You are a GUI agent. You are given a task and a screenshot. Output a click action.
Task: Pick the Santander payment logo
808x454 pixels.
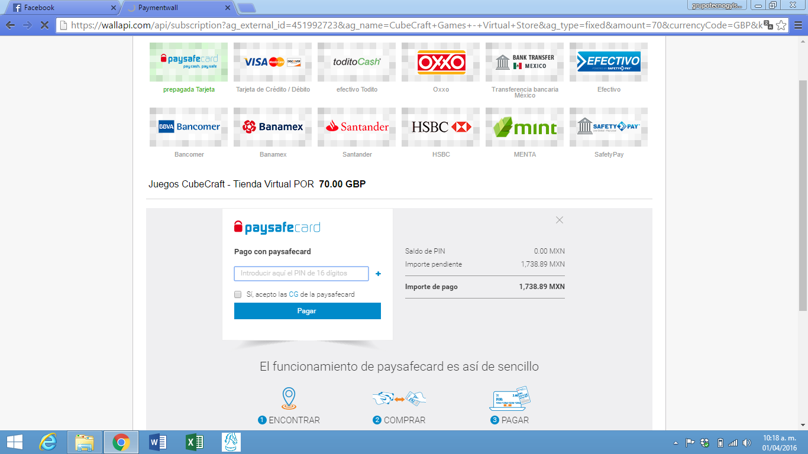(357, 127)
